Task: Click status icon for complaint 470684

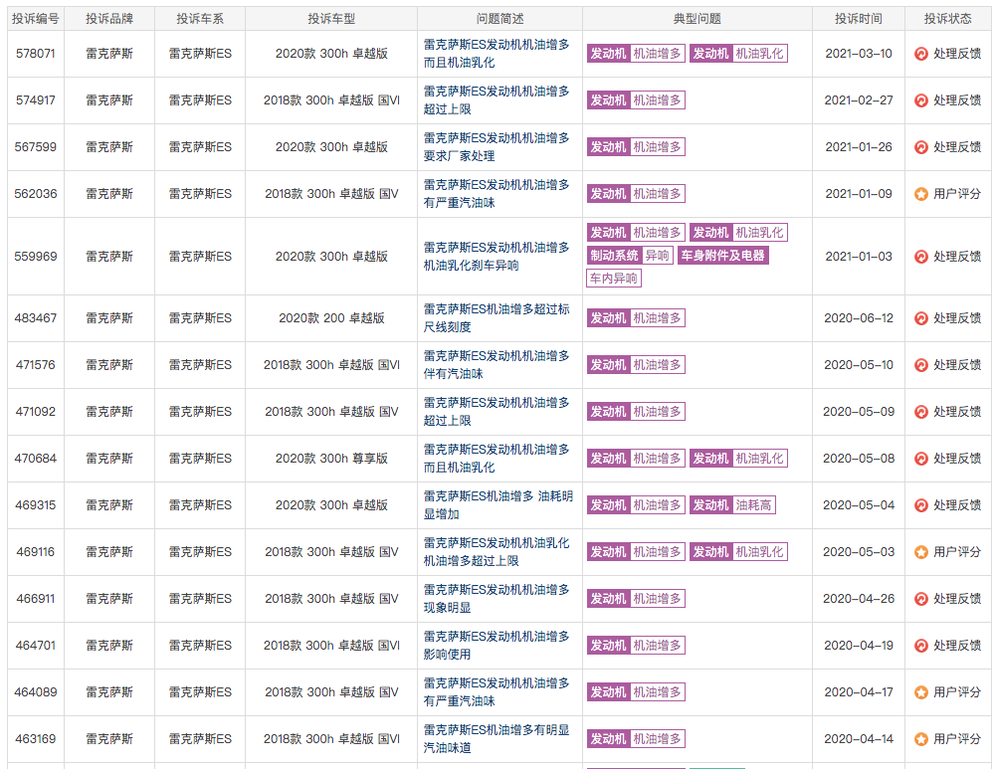Action: (920, 459)
